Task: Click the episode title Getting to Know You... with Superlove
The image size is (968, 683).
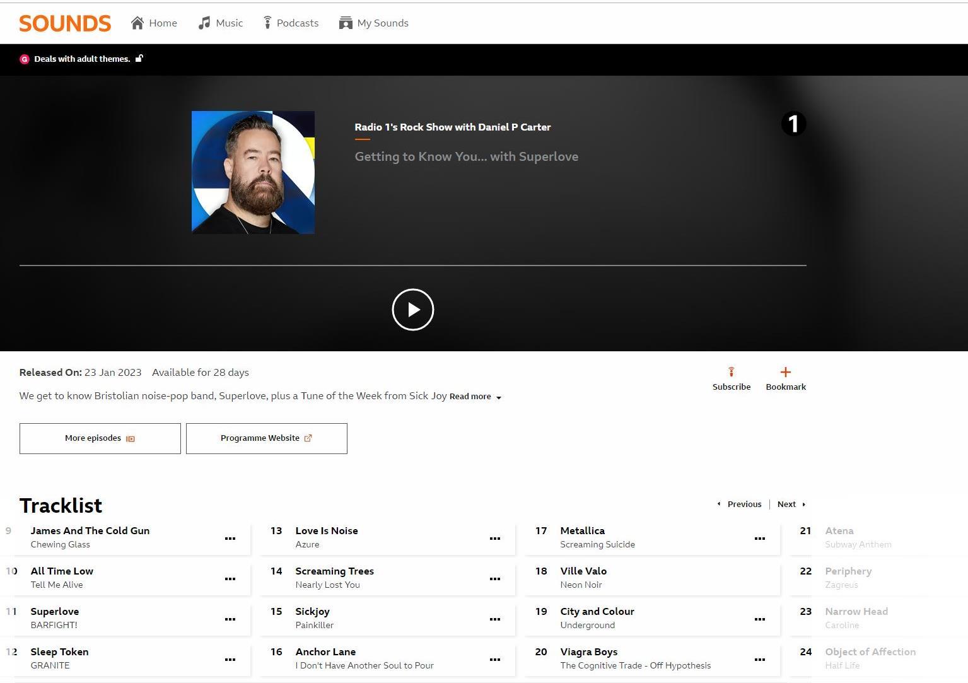Action: [x=467, y=157]
